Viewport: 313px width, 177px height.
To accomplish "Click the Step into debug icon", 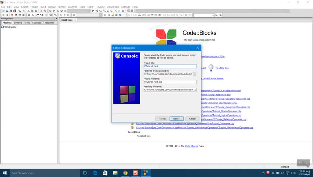I will pyautogui.click(x=104, y=11).
